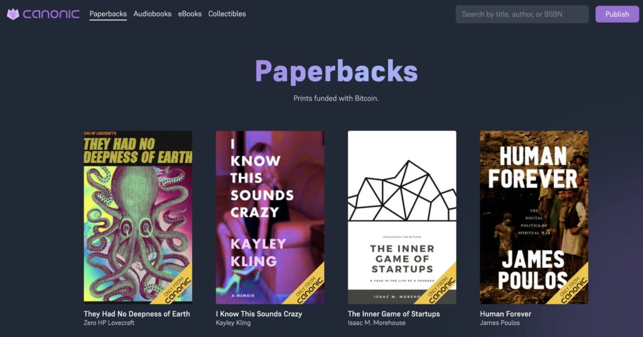The height and width of the screenshot is (337, 643).
Task: Open They Had No Deepness of Earth cover
Action: pos(138,217)
